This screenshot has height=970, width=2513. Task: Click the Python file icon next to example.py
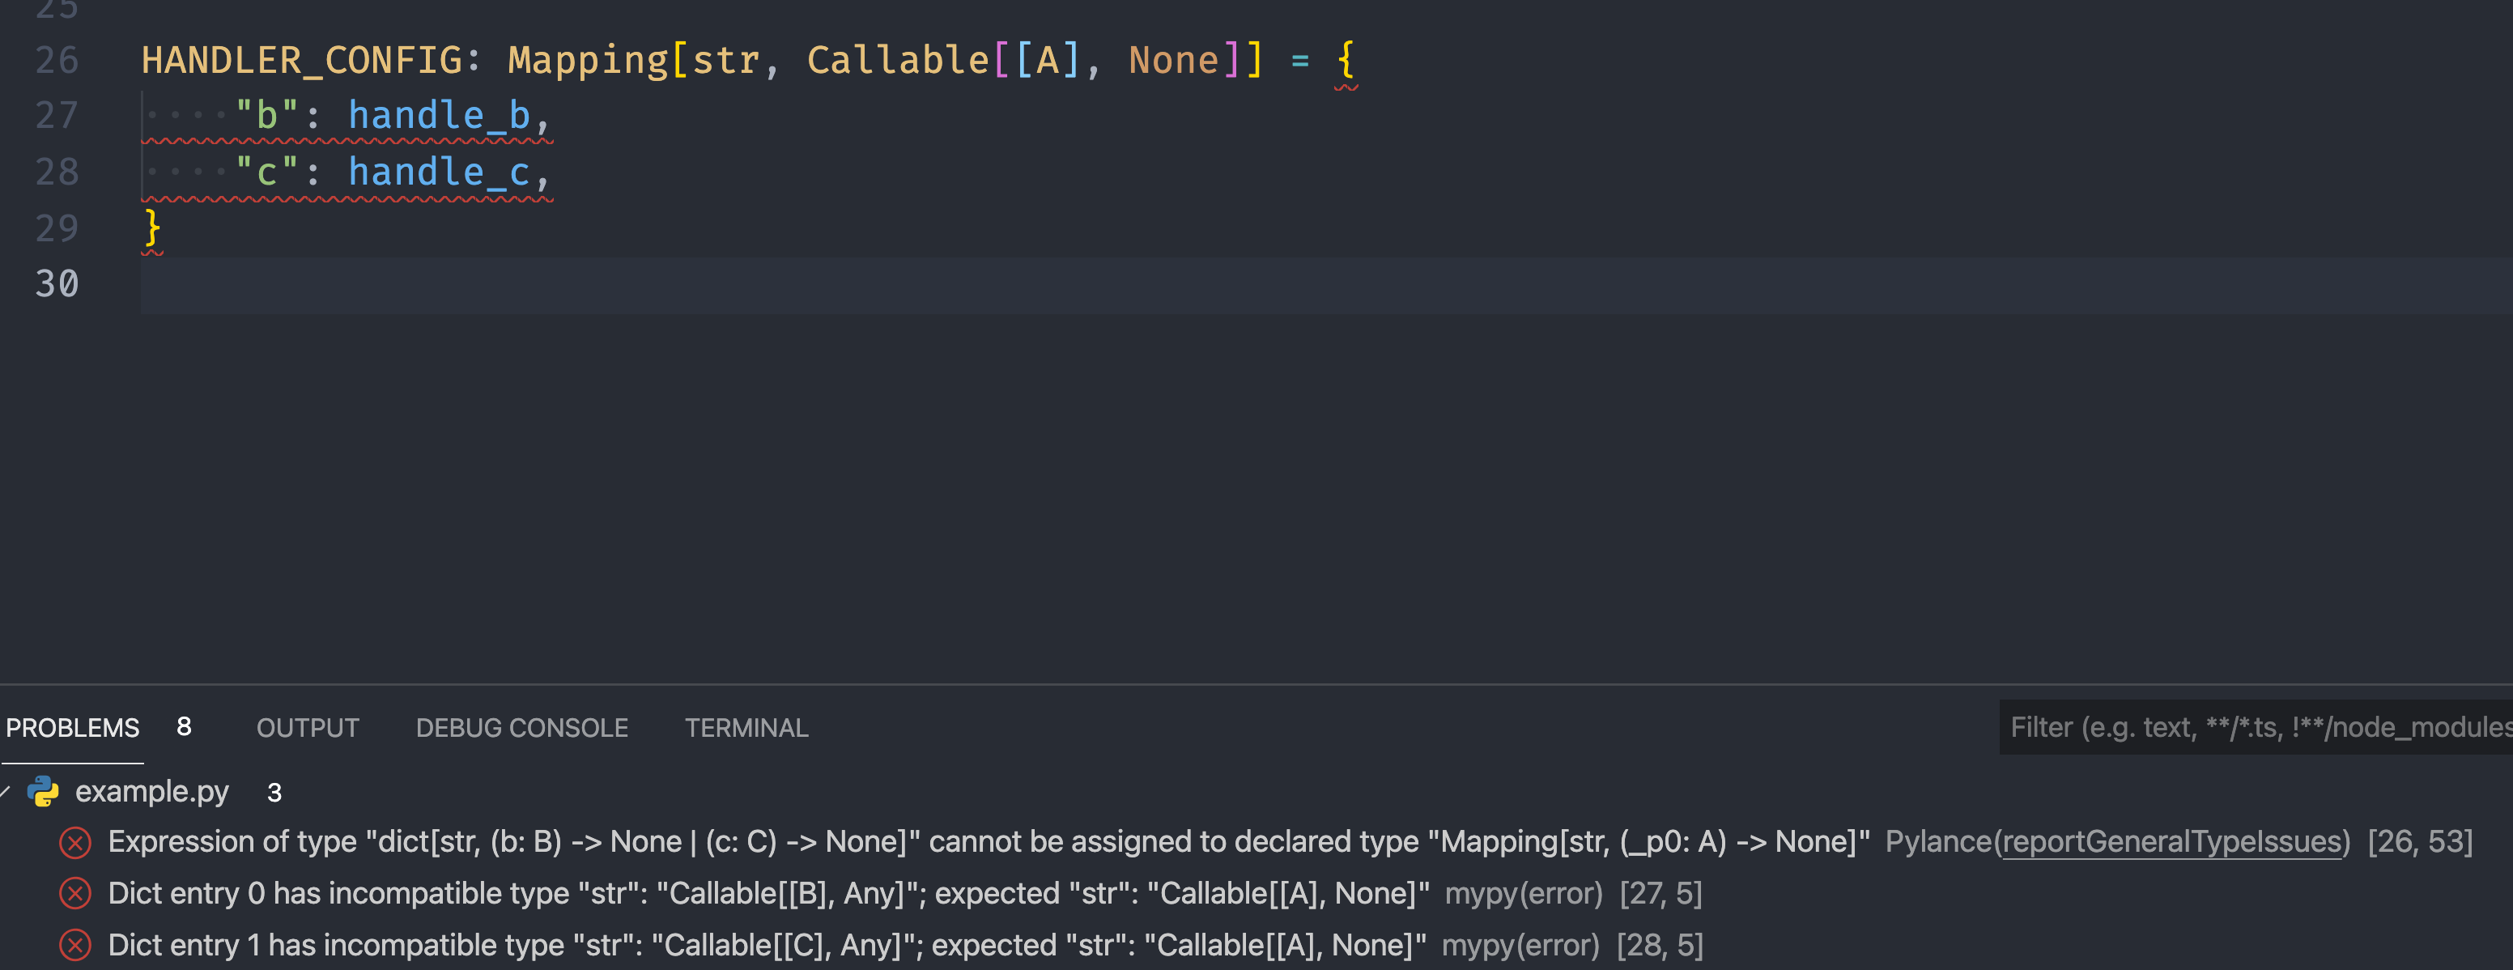[42, 791]
